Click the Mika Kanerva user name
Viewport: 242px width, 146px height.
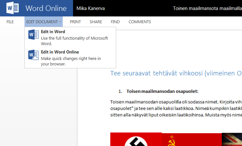pyautogui.click(x=90, y=8)
